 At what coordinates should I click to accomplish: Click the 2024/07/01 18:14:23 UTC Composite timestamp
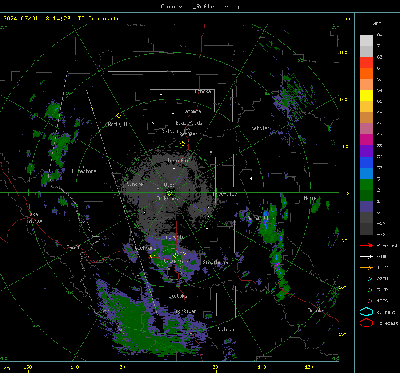[x=61, y=19]
